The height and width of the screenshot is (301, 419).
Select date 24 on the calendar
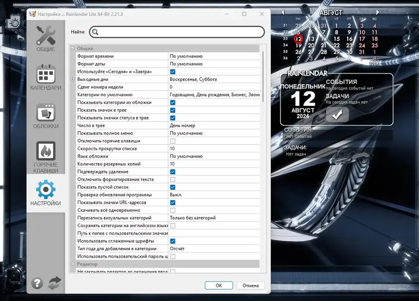362,46
